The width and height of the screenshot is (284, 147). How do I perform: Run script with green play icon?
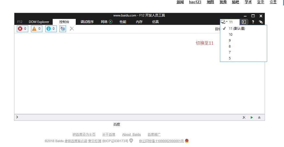[252, 118]
